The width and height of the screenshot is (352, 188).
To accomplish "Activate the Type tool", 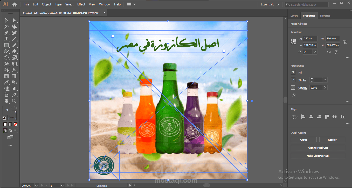I will 6,39.
